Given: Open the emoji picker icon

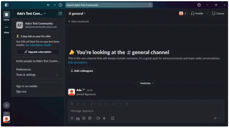Looking at the screenshot, I should point(84,118).
